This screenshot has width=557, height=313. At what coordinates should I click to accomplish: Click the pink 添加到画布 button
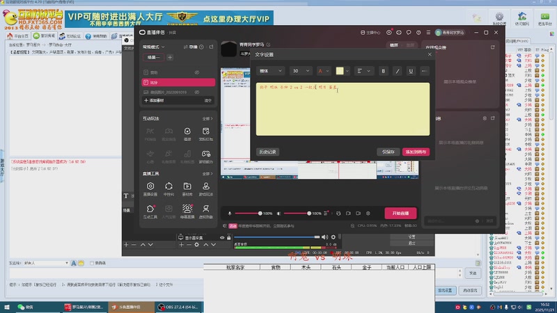[416, 152]
